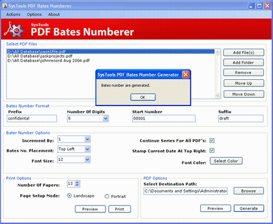Open the Actions menu
This screenshot has height=224, width=273.
[13, 14]
